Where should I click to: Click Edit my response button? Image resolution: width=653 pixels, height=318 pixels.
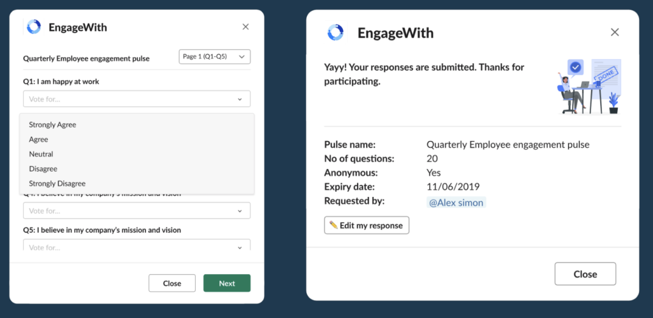367,226
